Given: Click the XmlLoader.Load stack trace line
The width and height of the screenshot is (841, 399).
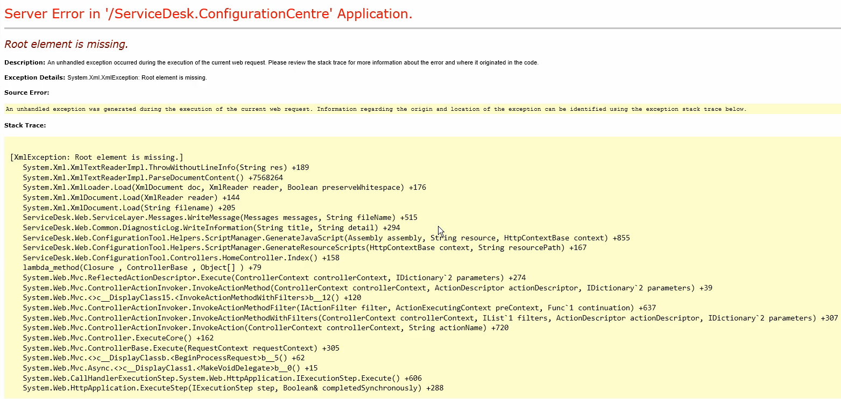Looking at the screenshot, I should pyautogui.click(x=224, y=188).
